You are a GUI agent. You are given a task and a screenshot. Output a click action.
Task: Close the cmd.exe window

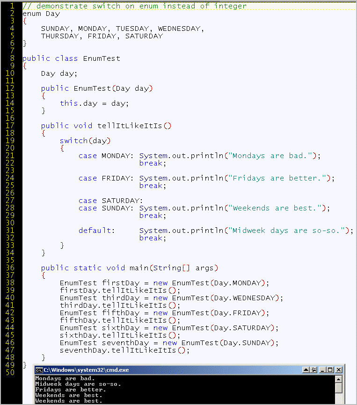(339, 370)
